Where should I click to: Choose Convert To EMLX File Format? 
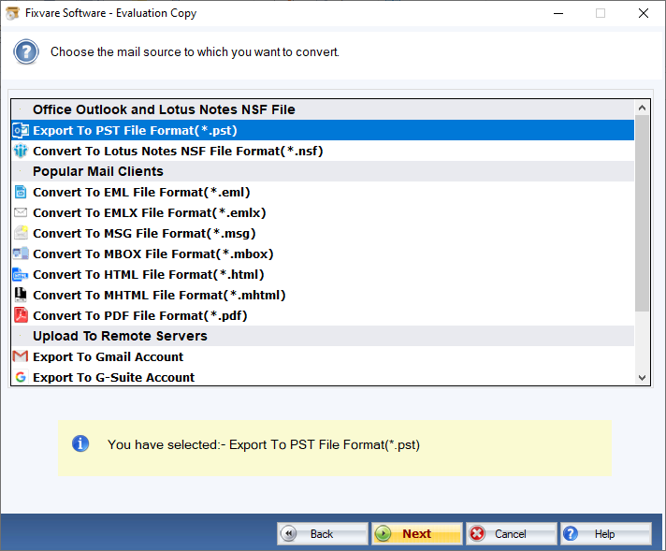(323, 212)
